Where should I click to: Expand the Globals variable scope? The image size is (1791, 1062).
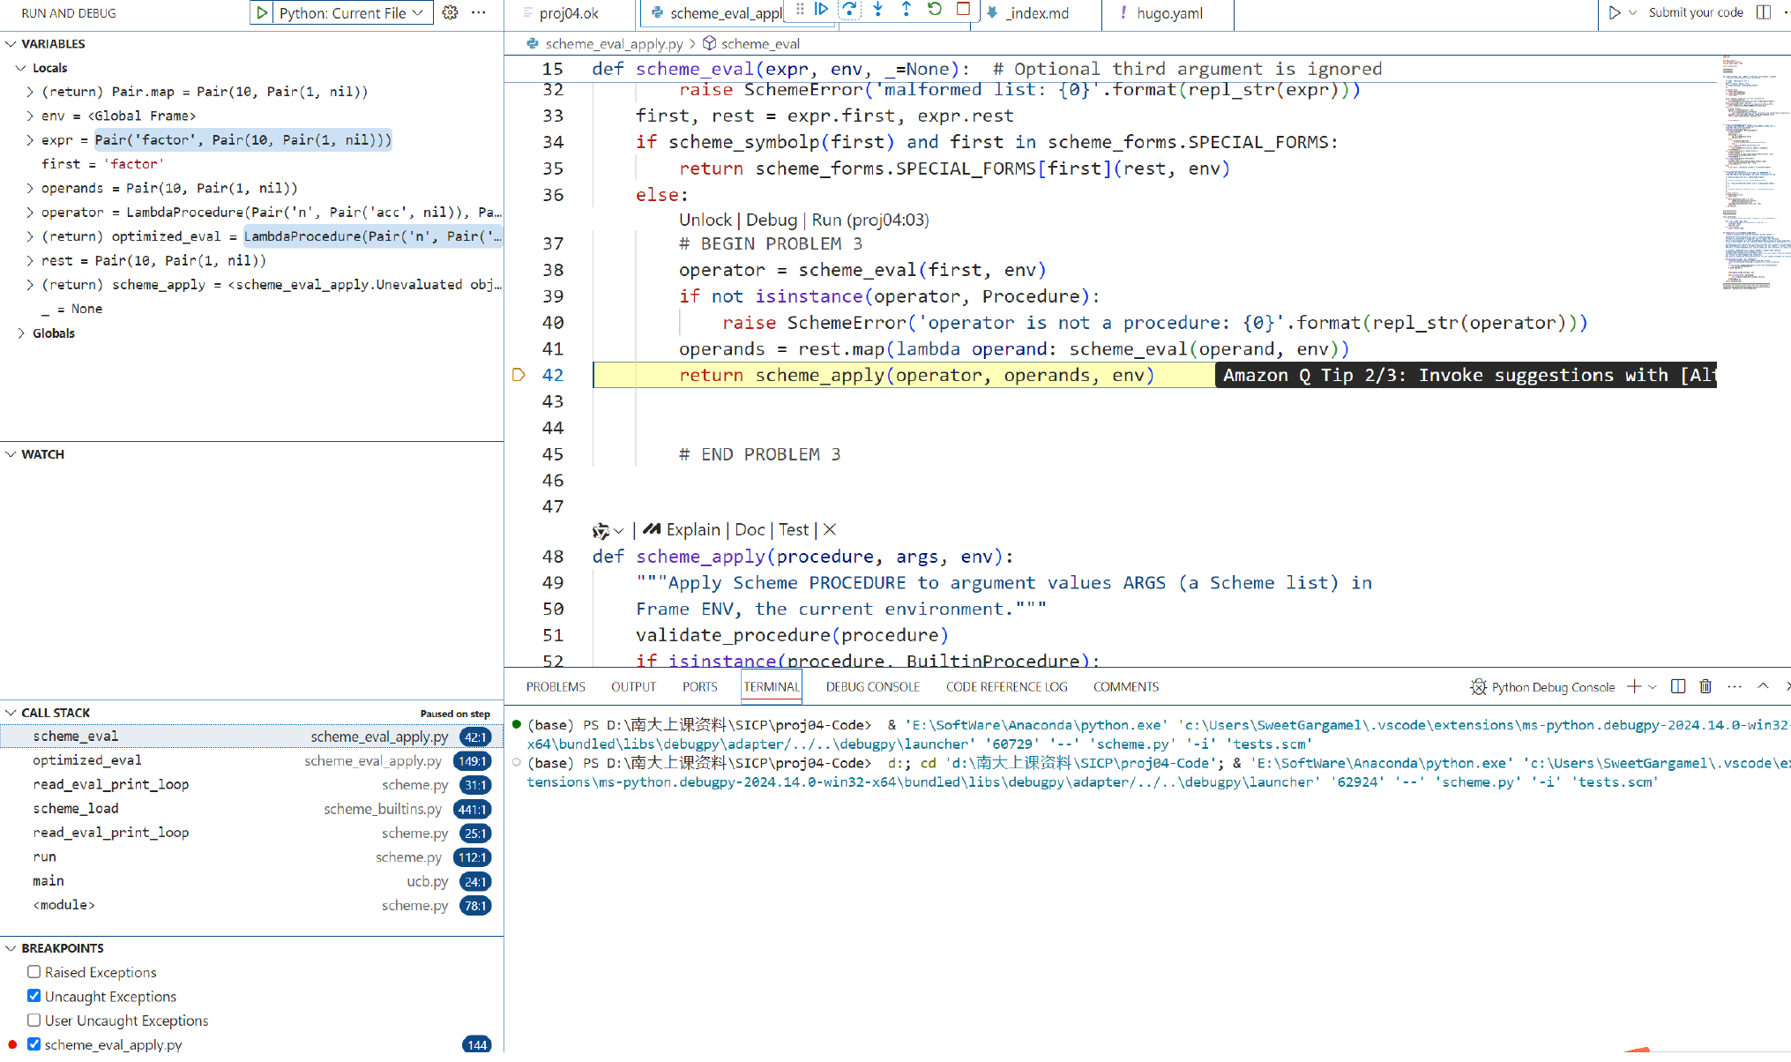tap(21, 333)
